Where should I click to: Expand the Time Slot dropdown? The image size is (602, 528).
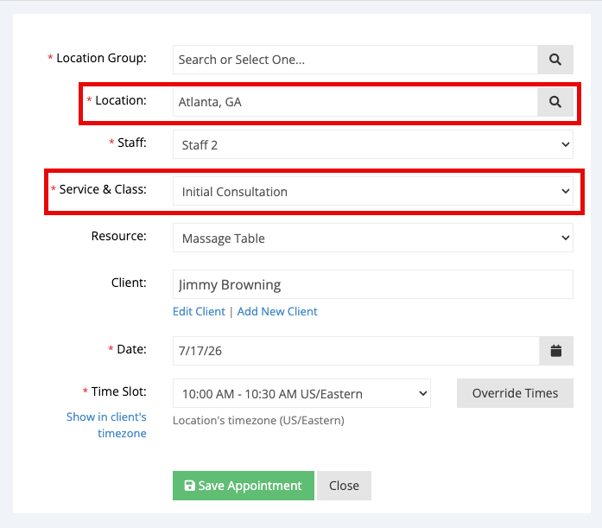301,393
